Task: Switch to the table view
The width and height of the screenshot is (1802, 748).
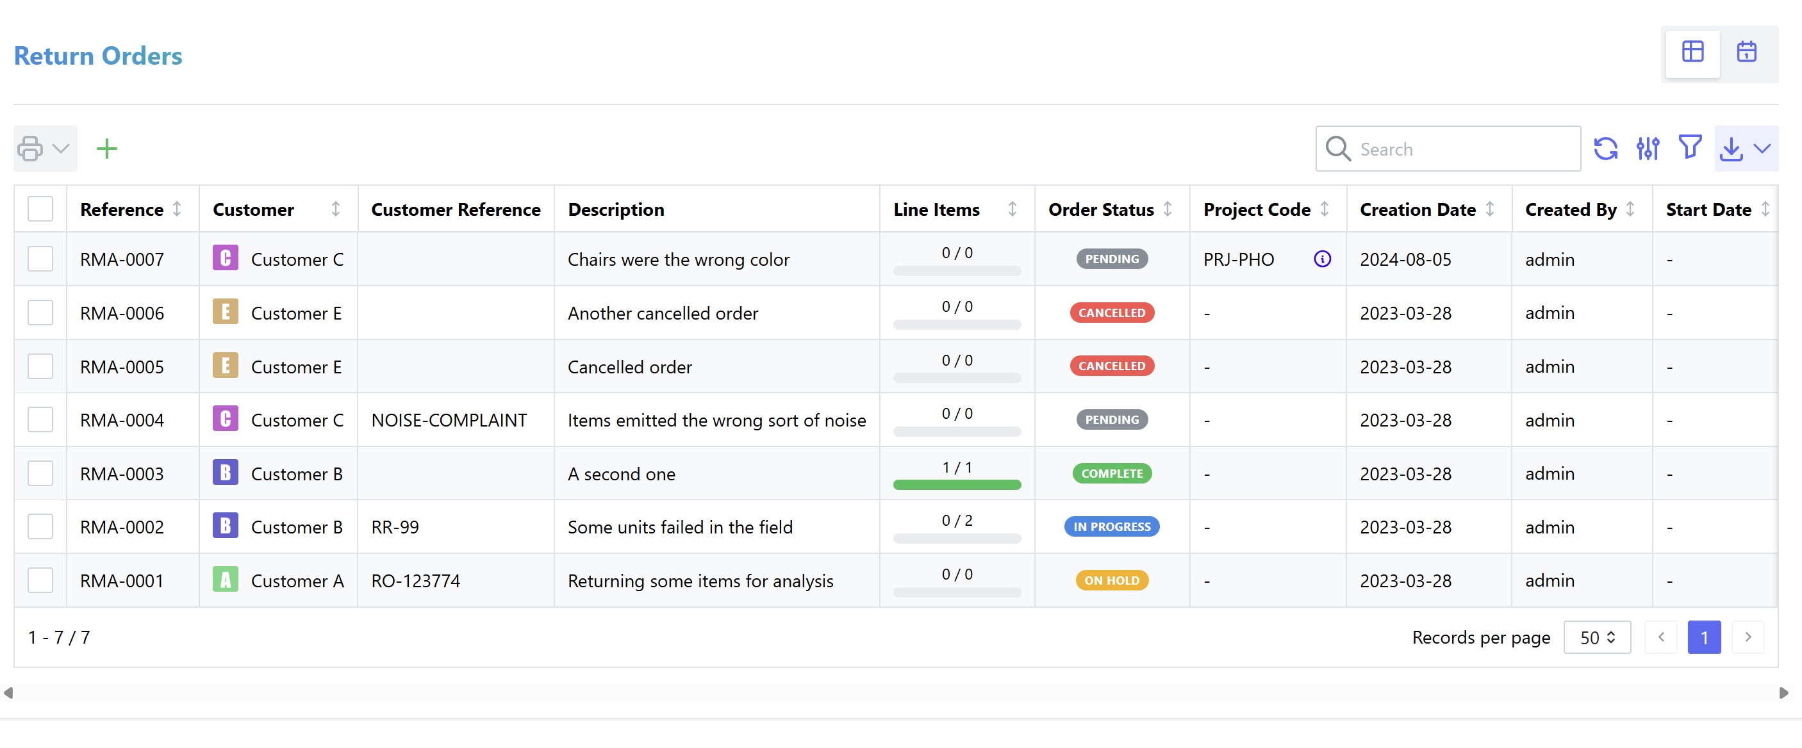Action: point(1692,52)
